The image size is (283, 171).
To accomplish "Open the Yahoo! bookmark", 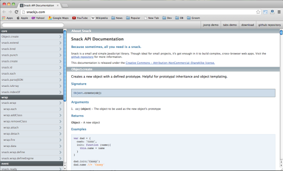I will coord(38,18).
